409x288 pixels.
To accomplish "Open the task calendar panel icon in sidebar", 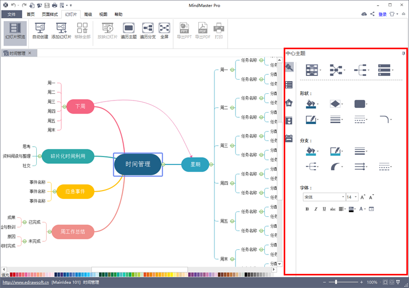I will (289, 138).
